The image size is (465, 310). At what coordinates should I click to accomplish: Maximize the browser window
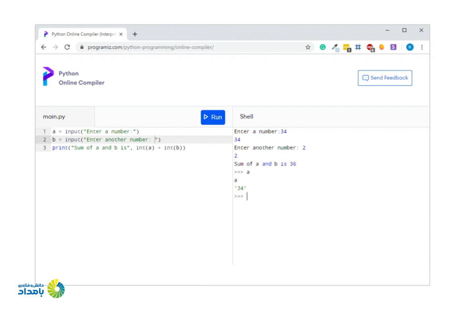point(404,30)
